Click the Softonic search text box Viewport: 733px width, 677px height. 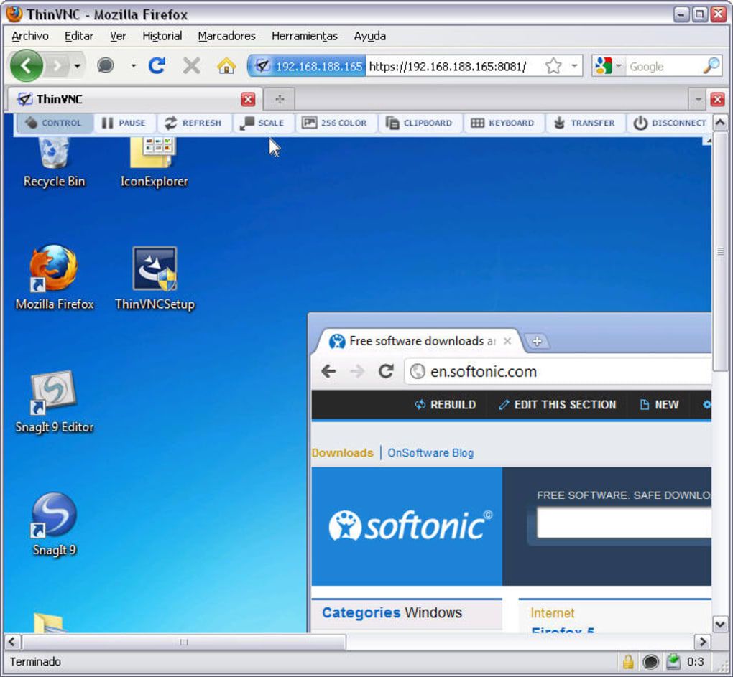[x=624, y=523]
